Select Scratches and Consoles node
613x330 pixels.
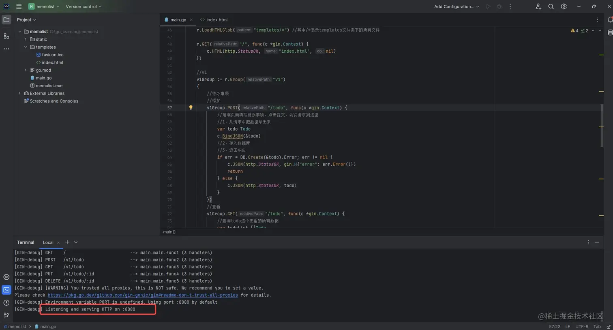(x=51, y=101)
